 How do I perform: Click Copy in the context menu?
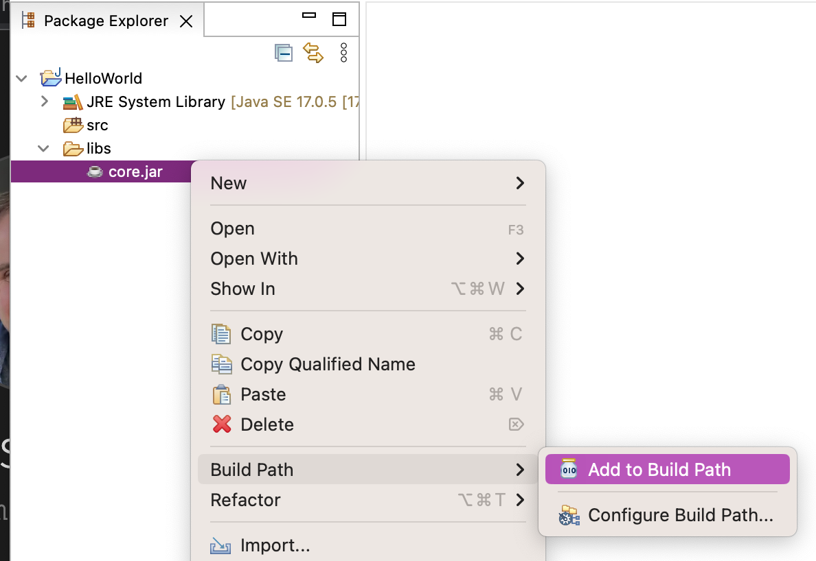point(262,334)
